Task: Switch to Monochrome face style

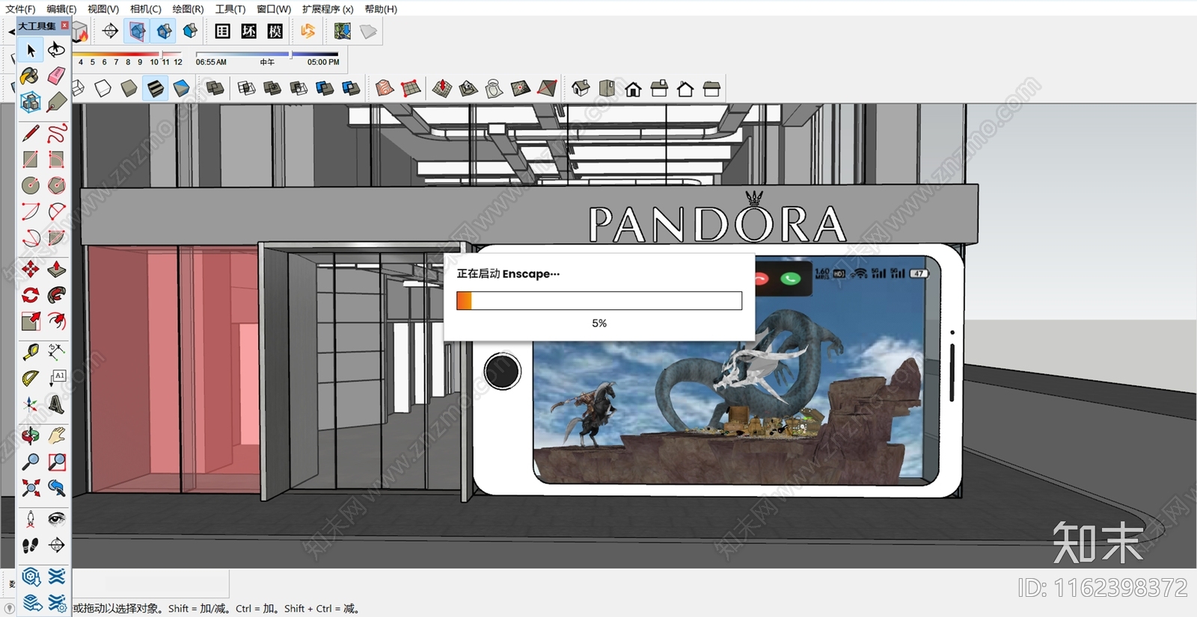Action: [x=181, y=89]
